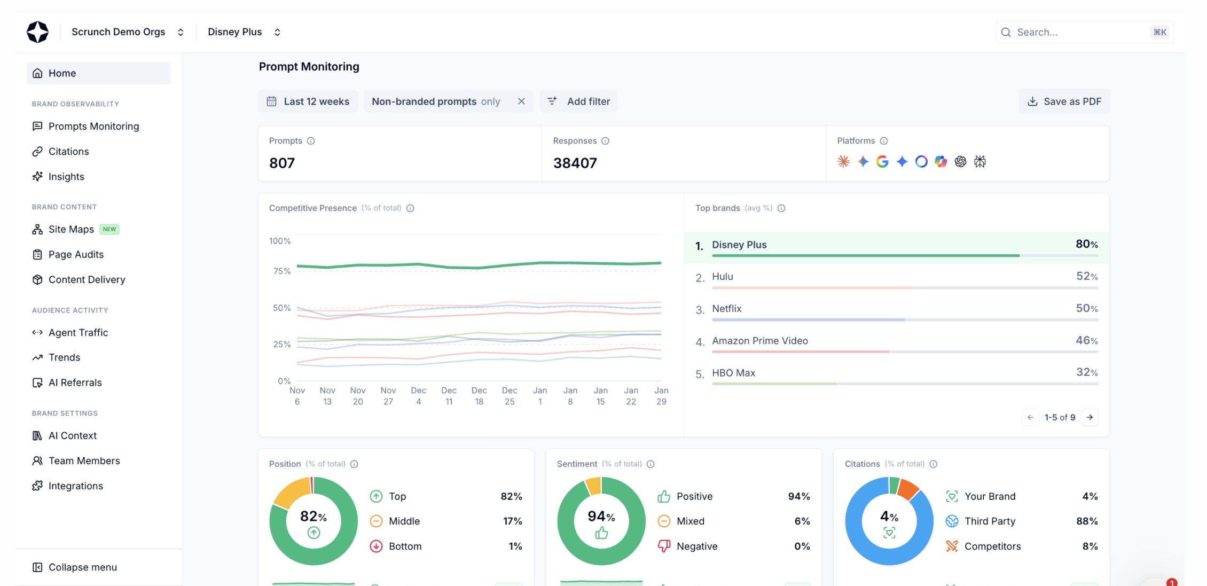Open Insights in sidebar
Screen dimensions: 1207x586
click(66, 176)
